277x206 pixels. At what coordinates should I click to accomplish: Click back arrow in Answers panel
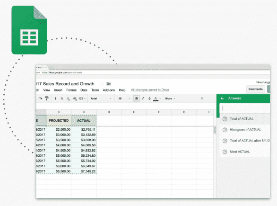pos(222,98)
